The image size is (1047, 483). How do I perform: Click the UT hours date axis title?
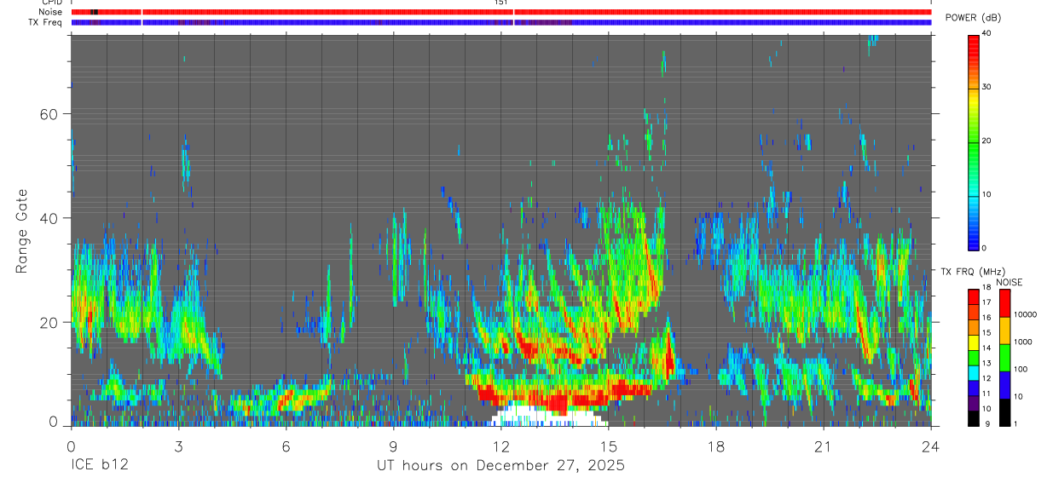[501, 466]
